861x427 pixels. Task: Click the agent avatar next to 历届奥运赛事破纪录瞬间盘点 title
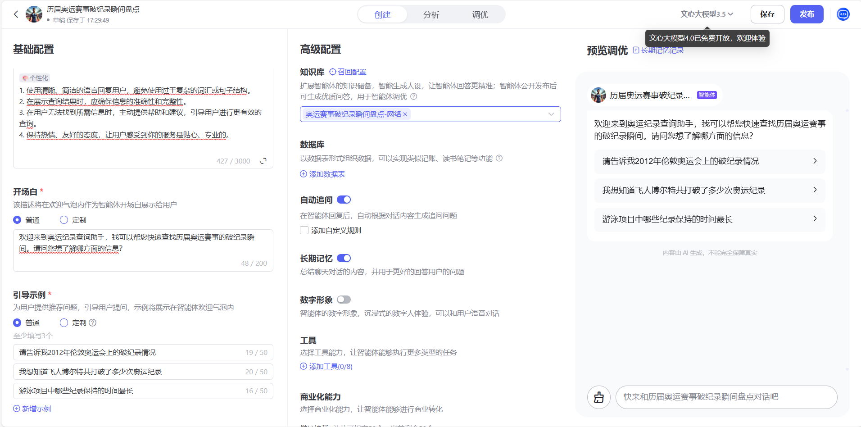coord(34,14)
